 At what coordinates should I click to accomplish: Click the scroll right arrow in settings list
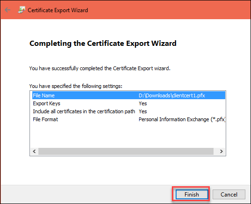point(221,151)
